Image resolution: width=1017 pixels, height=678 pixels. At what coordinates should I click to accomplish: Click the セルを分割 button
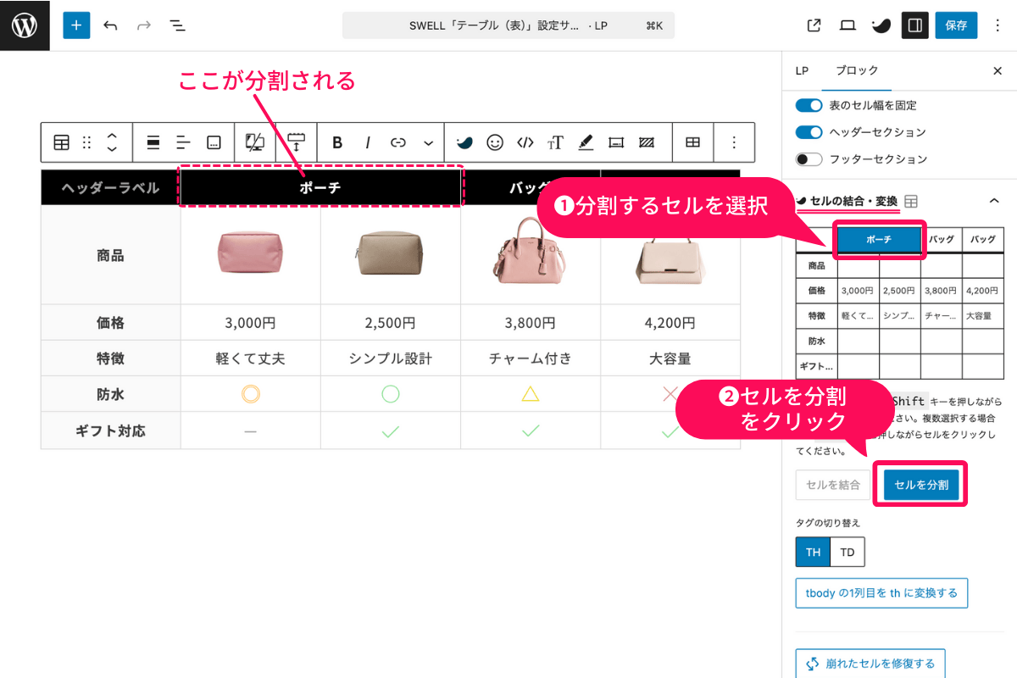click(x=920, y=483)
